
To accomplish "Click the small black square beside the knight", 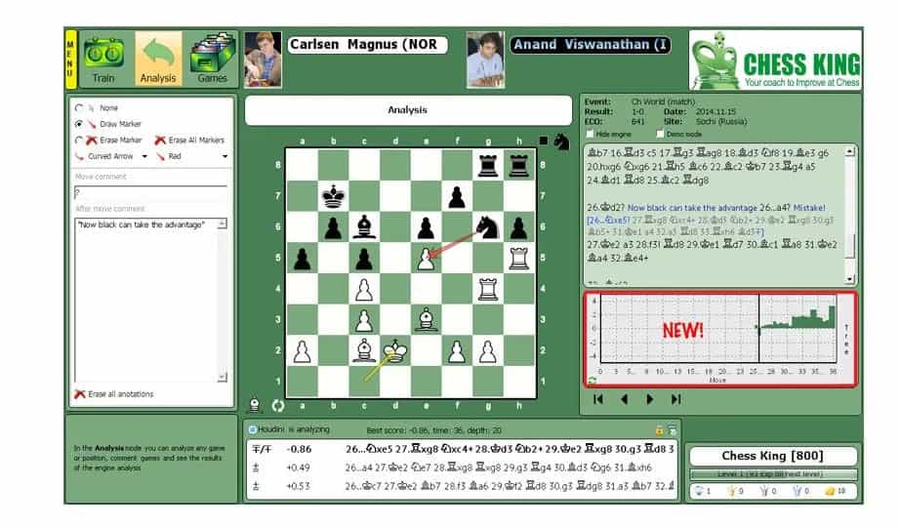I will (x=544, y=141).
